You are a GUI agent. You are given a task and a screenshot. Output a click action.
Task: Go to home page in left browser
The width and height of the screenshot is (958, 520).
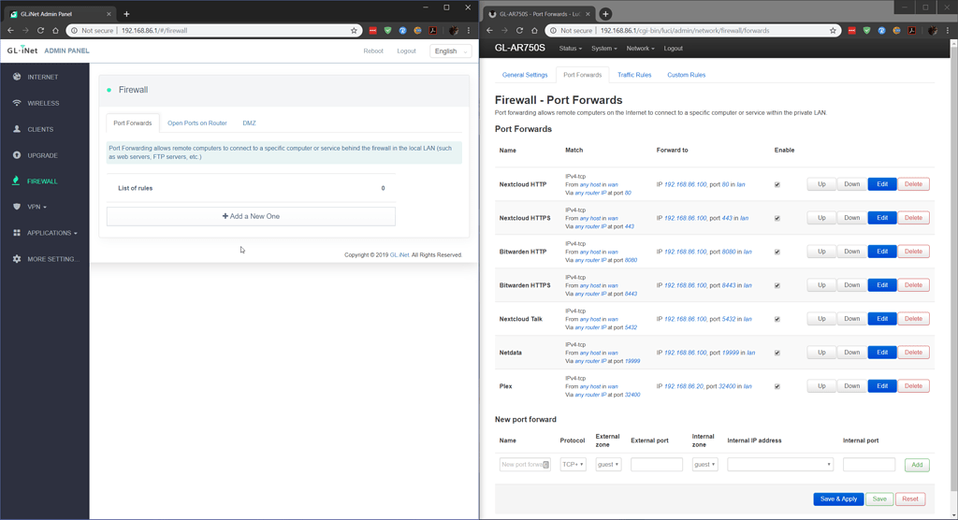(55, 31)
